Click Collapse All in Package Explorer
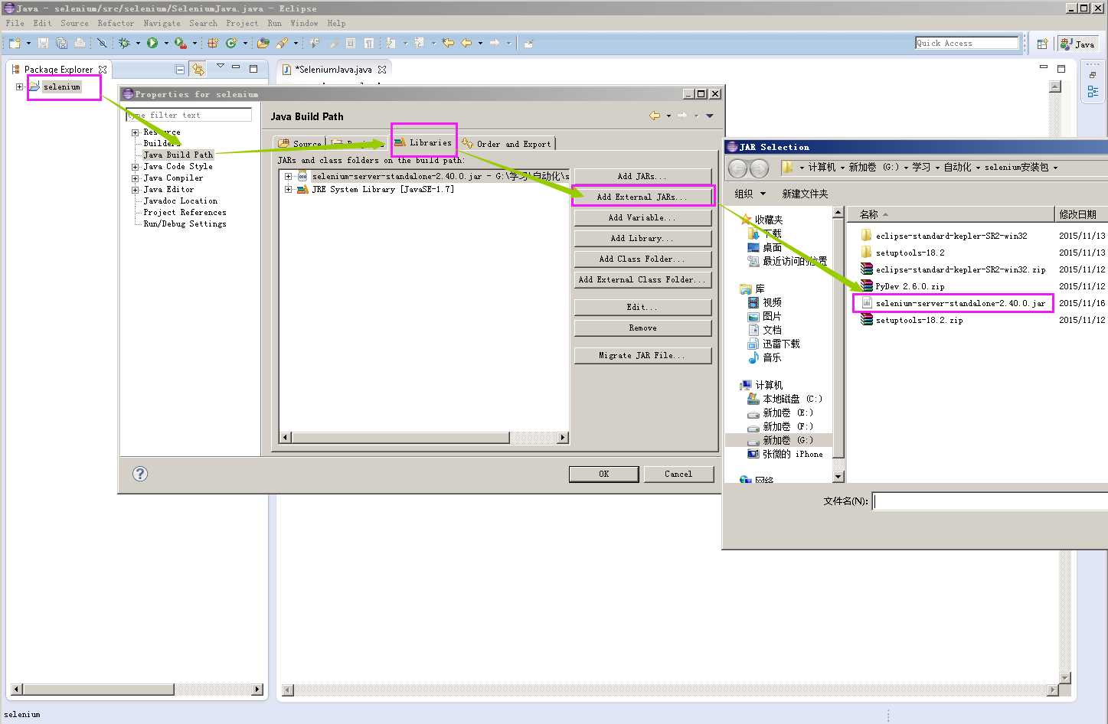Screen dimensions: 1108x724 pos(180,69)
